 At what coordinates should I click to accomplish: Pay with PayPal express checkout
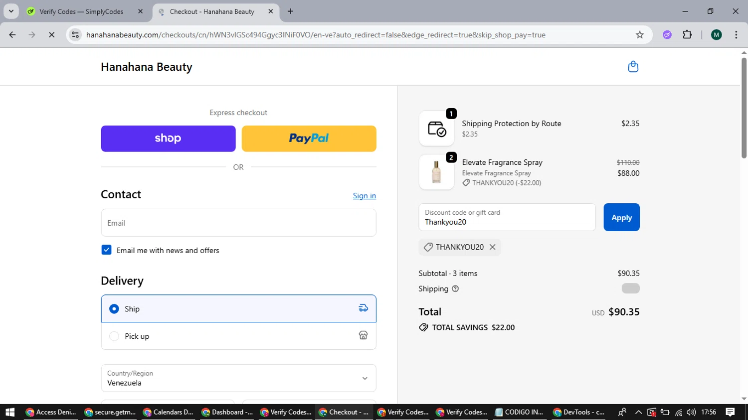tap(309, 139)
